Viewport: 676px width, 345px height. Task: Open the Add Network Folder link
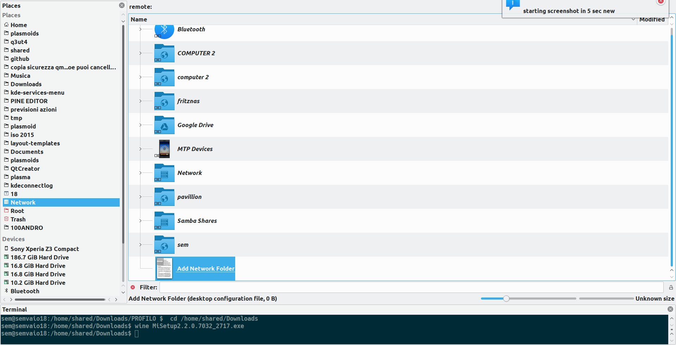[x=206, y=269]
